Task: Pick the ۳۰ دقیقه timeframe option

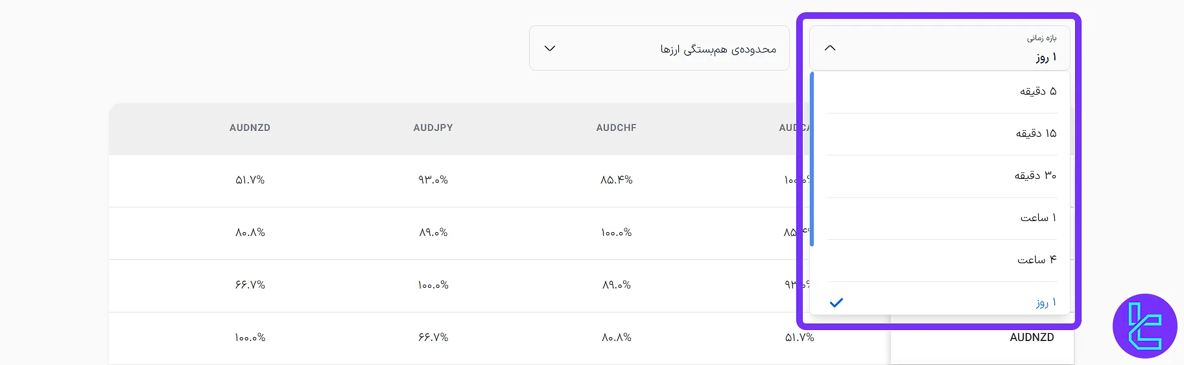Action: (x=1035, y=176)
